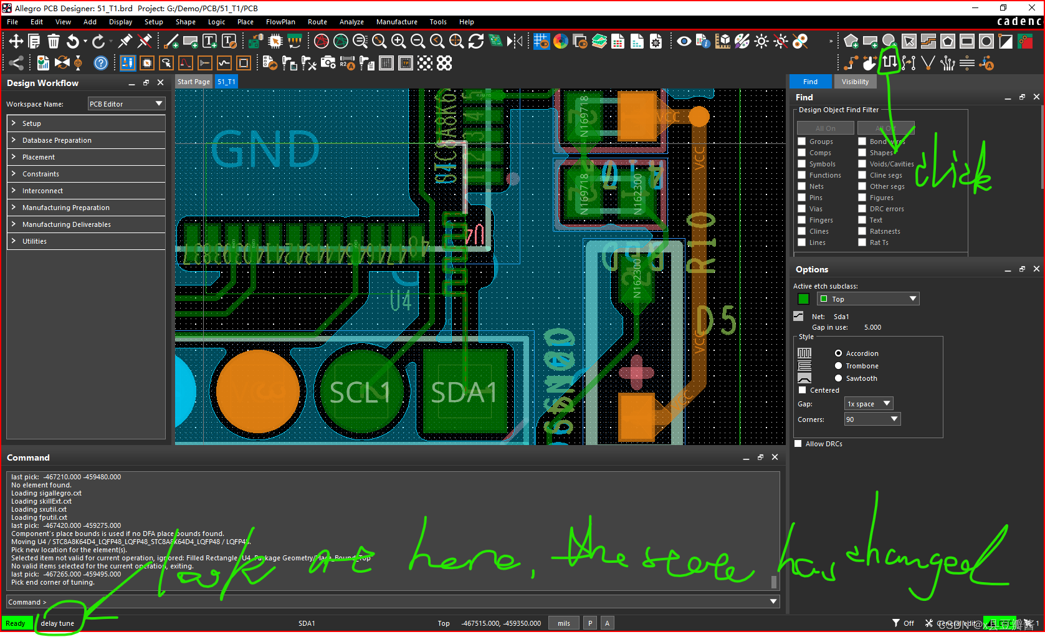1045x637 pixels.
Task: Click the Command input field
Action: click(393, 602)
